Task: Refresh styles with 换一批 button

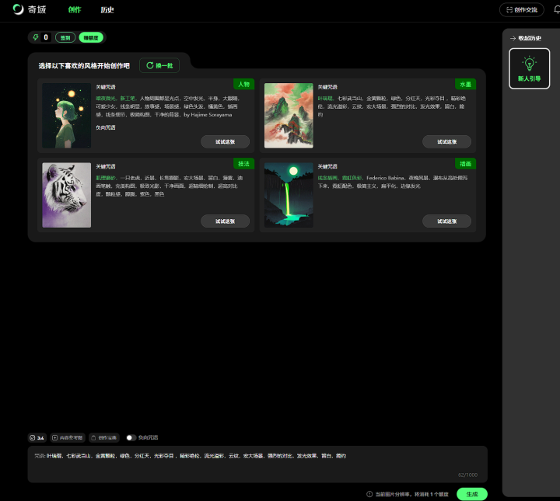Action: (159, 66)
